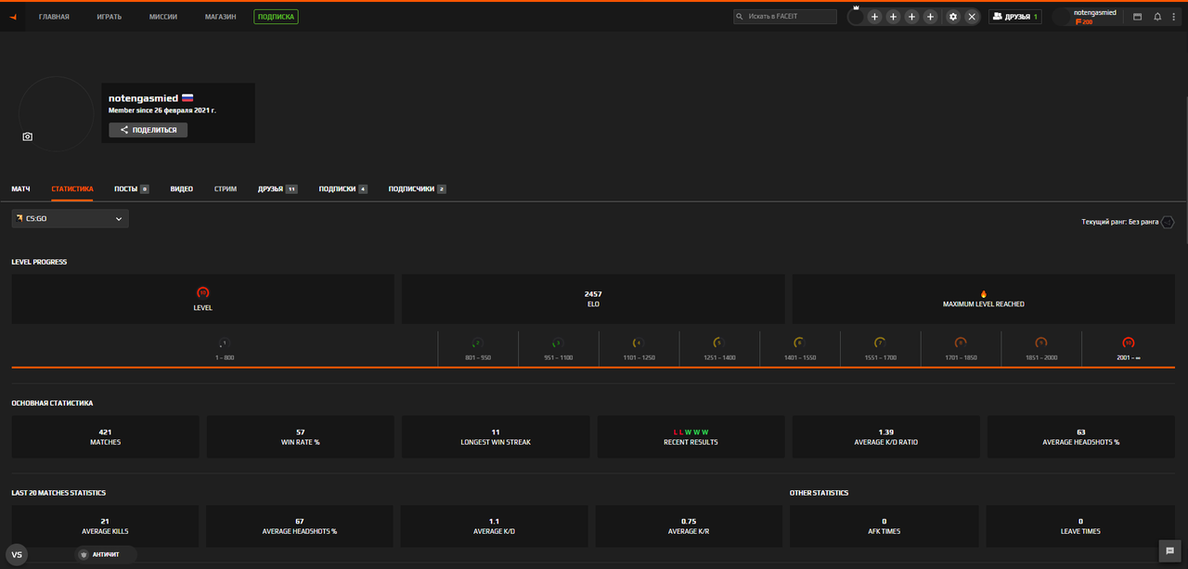Viewport: 1188px width, 569px height.
Task: Click the notengasmied account name in header
Action: click(1095, 12)
